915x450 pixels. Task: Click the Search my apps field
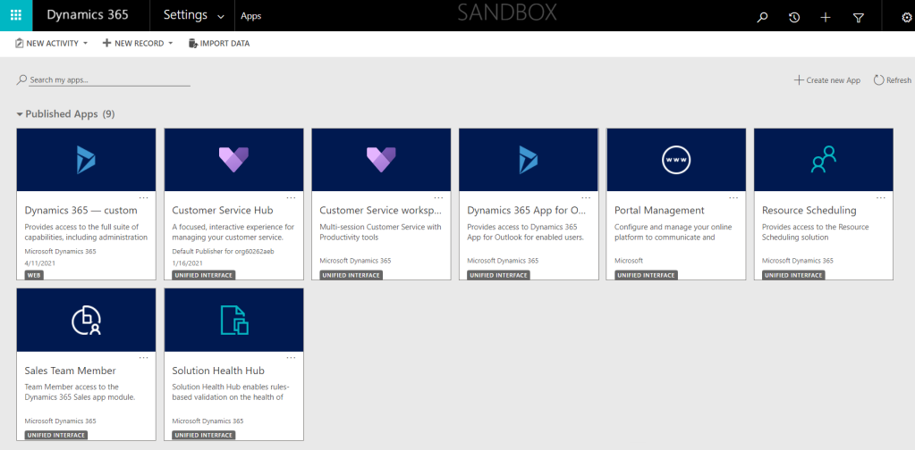coord(107,79)
